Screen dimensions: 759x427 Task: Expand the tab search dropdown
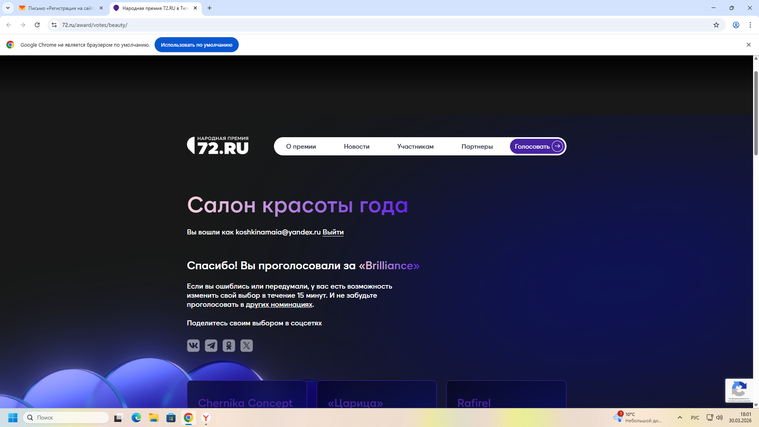pos(8,8)
